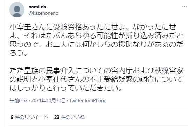191x127 pixels.
Task: Click the tweet line starting はしっかりと行って
Action: [x=66, y=88]
